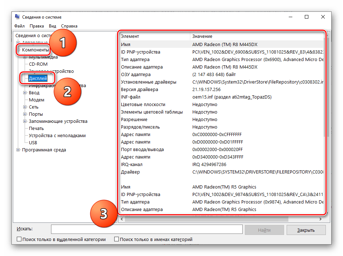Click the Искать search input field
Image resolution: width=343 pixels, height=256 pixels.
(x=146, y=229)
